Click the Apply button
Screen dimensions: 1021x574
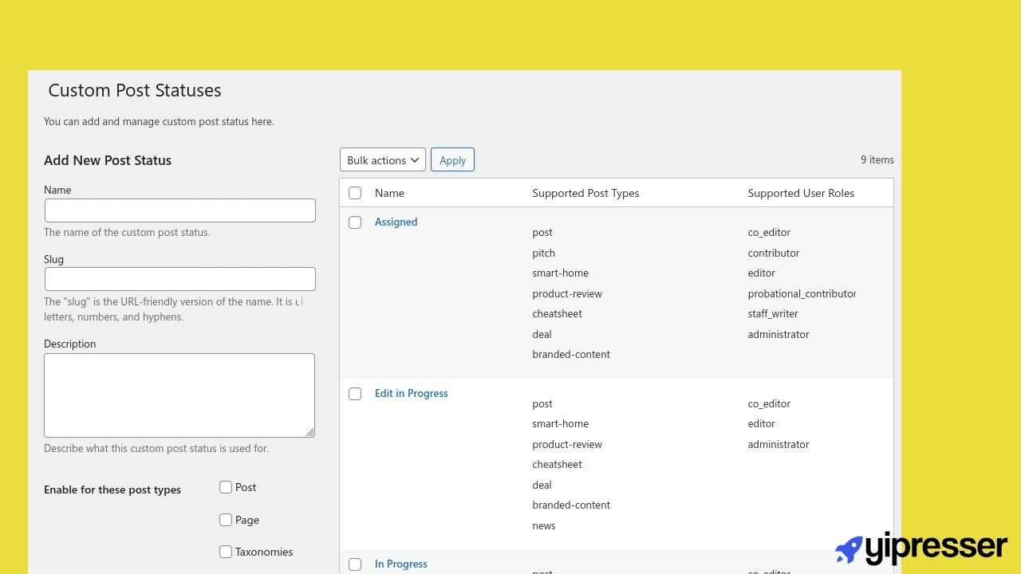pos(452,159)
